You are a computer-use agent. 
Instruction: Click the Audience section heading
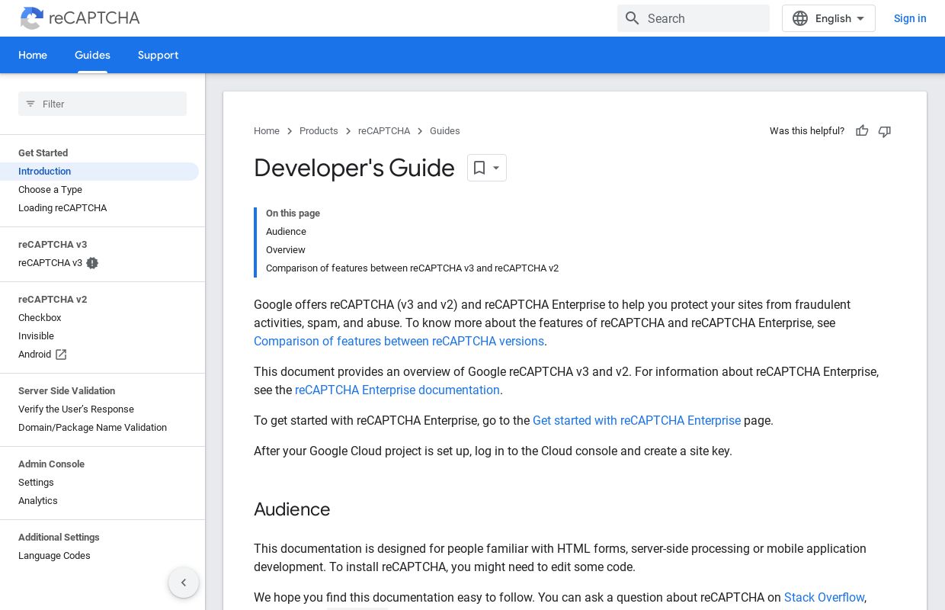[292, 509]
